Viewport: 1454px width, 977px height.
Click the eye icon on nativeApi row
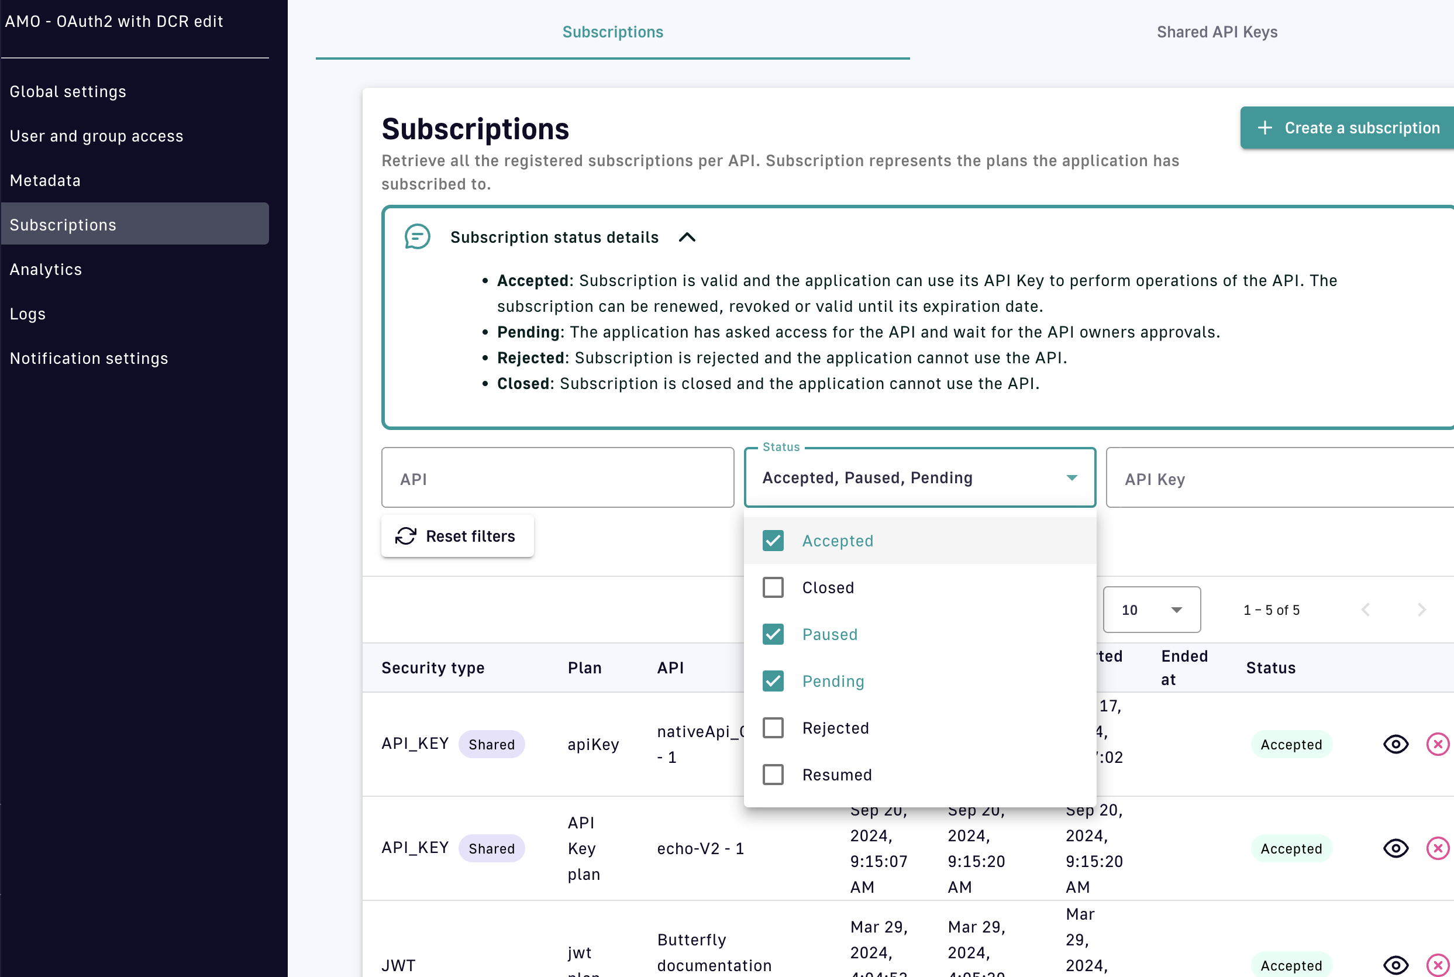(1396, 744)
